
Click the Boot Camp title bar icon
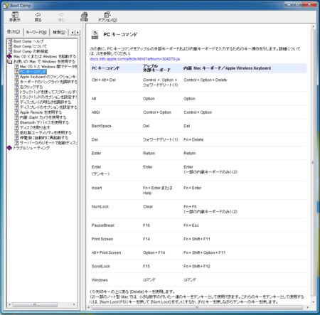click(x=6, y=6)
